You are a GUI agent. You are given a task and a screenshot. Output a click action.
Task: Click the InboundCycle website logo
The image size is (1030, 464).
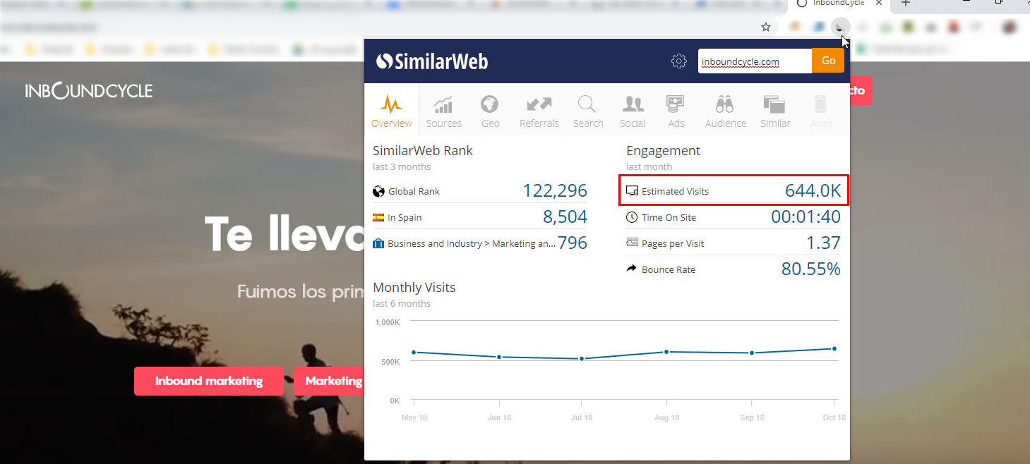pyautogui.click(x=89, y=91)
